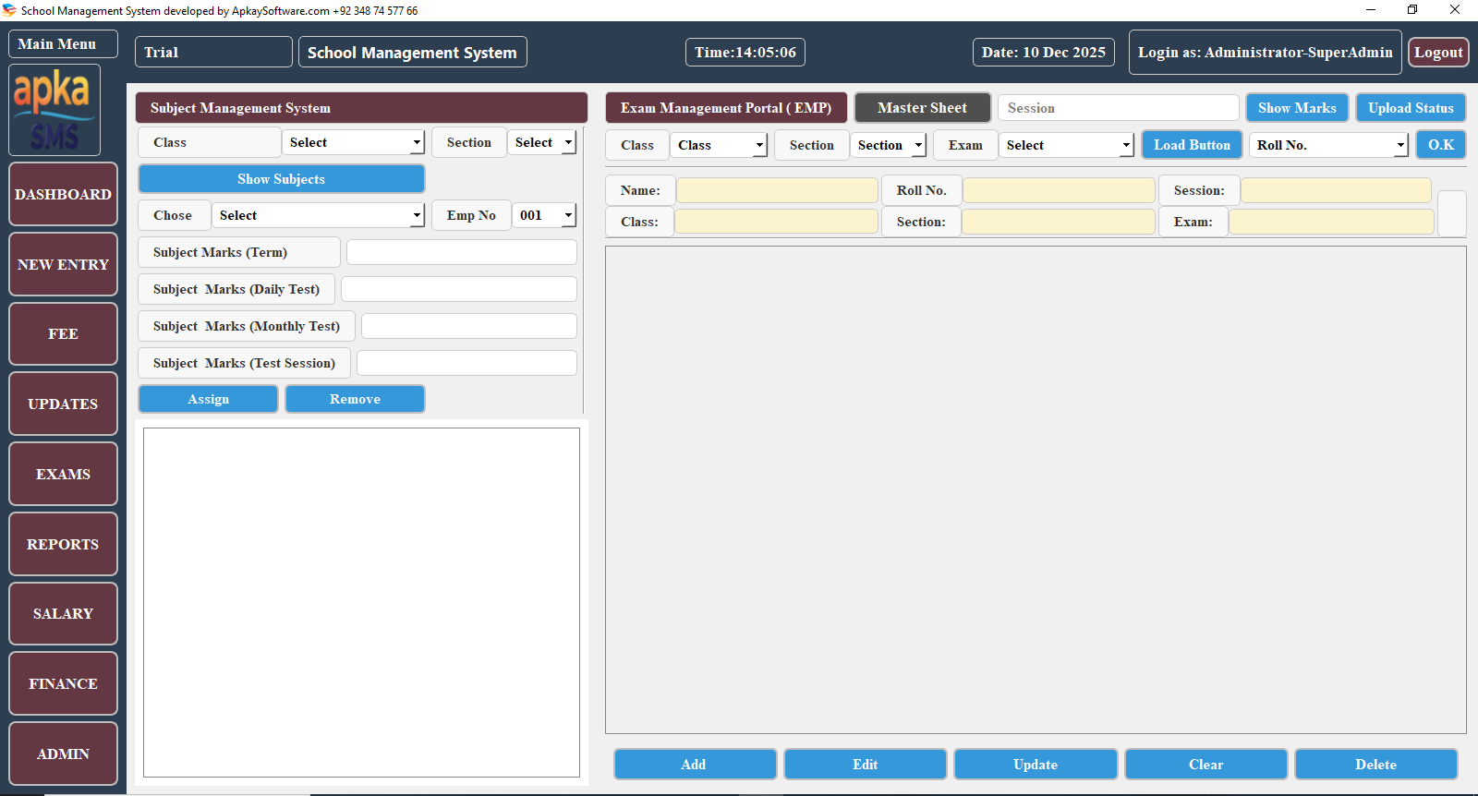This screenshot has width=1478, height=796.
Task: Open the SALARY section
Action: point(63,613)
